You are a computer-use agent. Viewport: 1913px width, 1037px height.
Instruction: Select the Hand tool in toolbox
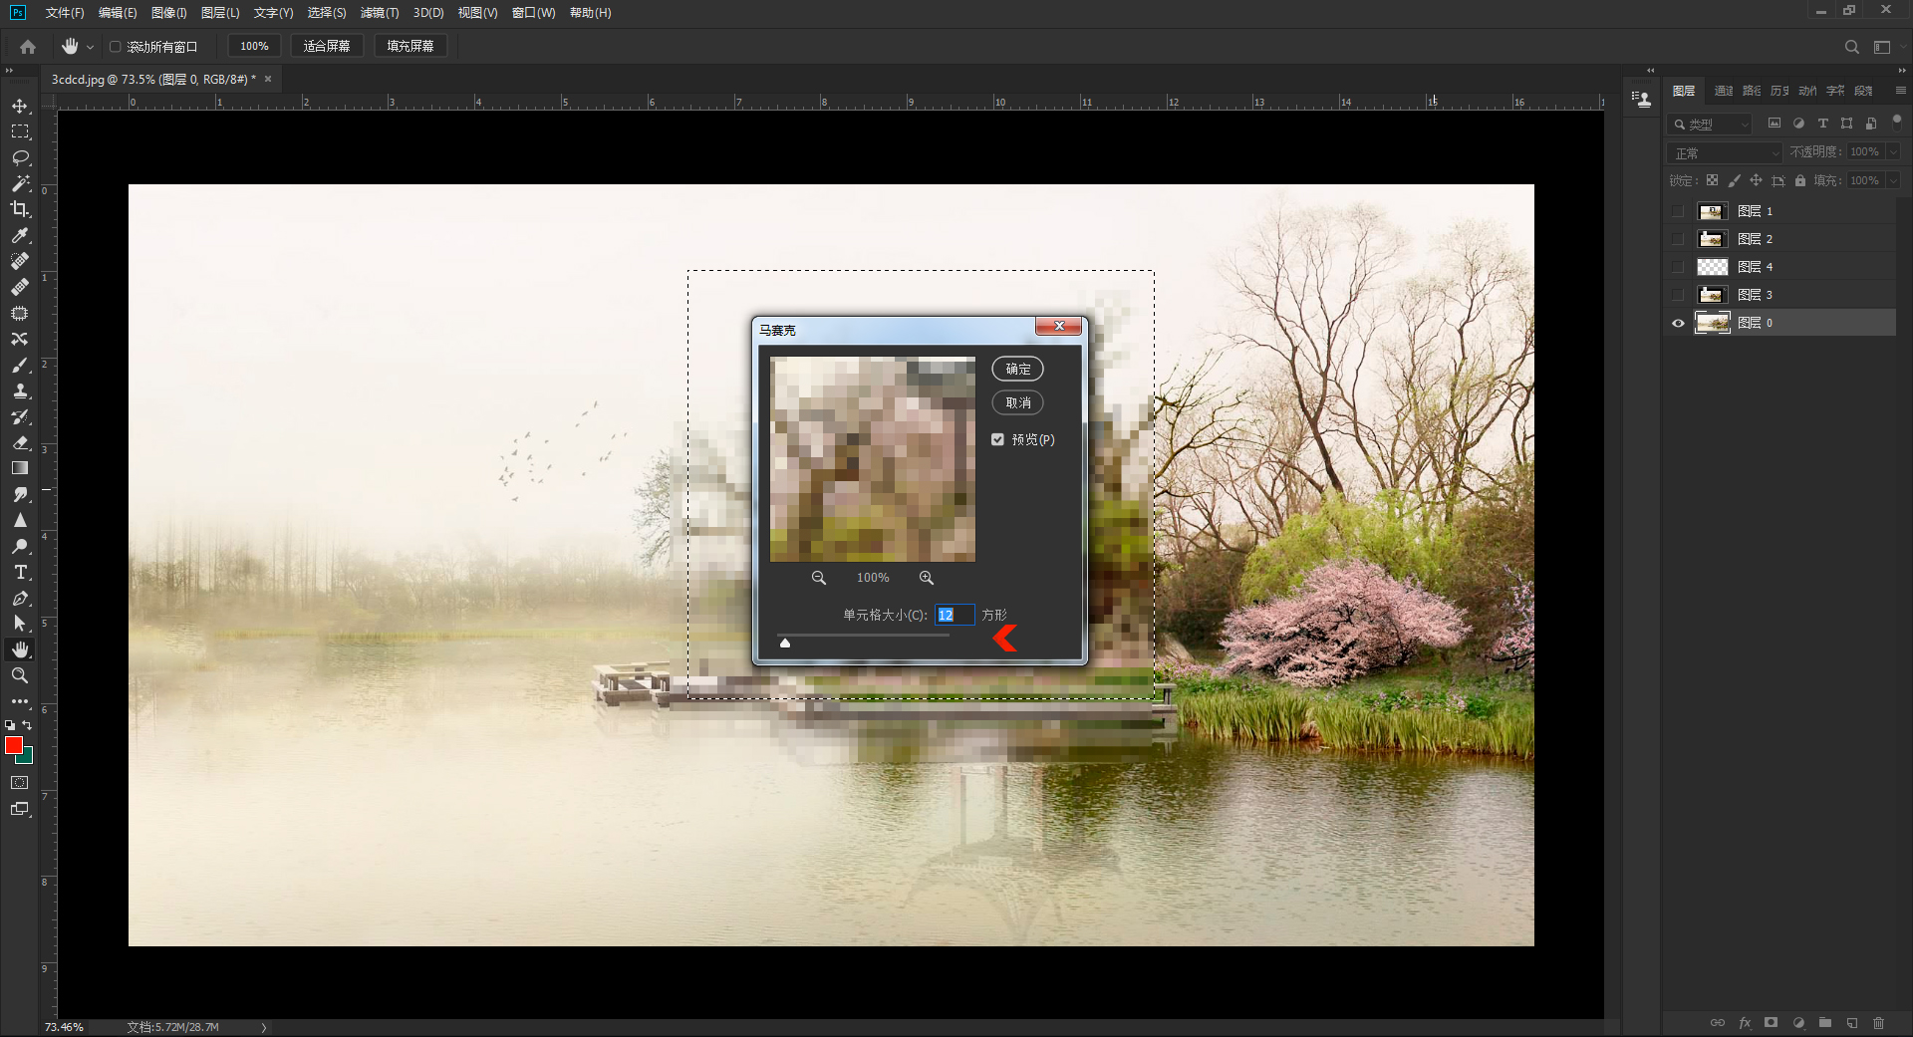[x=20, y=649]
